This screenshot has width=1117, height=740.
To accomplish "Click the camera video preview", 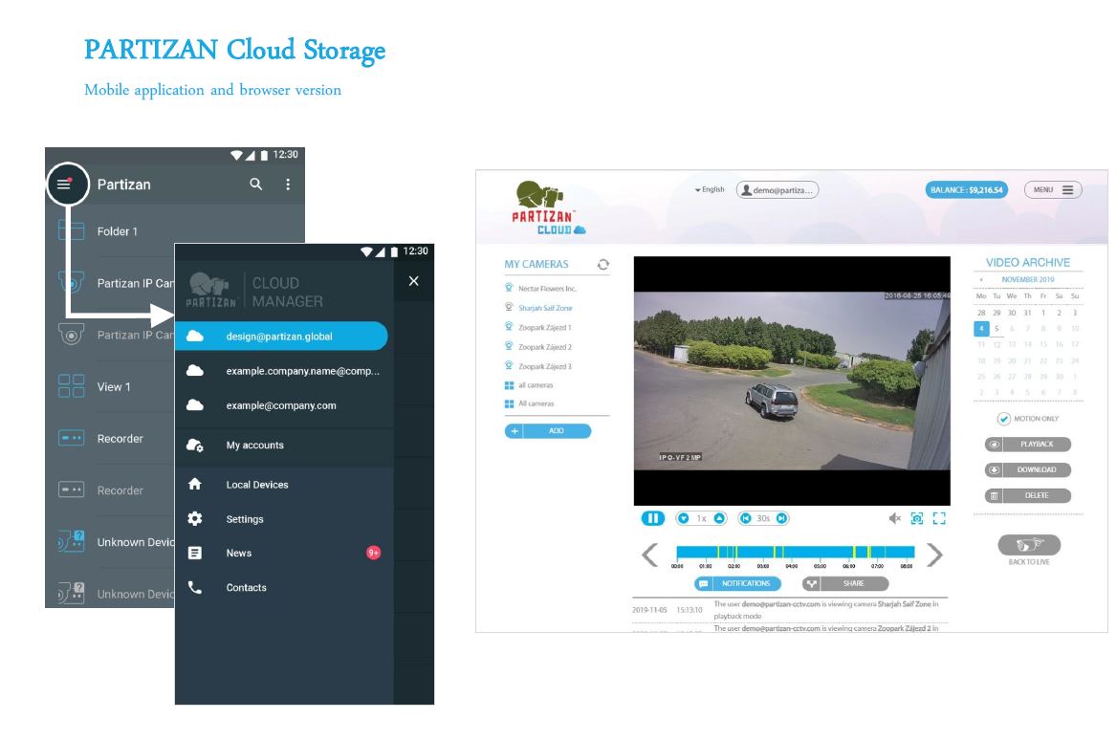I will 792,381.
